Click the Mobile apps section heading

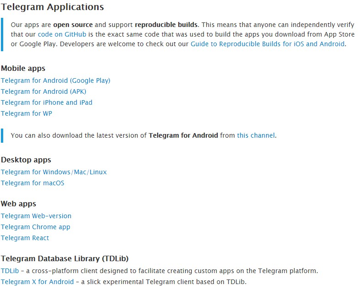point(23,68)
